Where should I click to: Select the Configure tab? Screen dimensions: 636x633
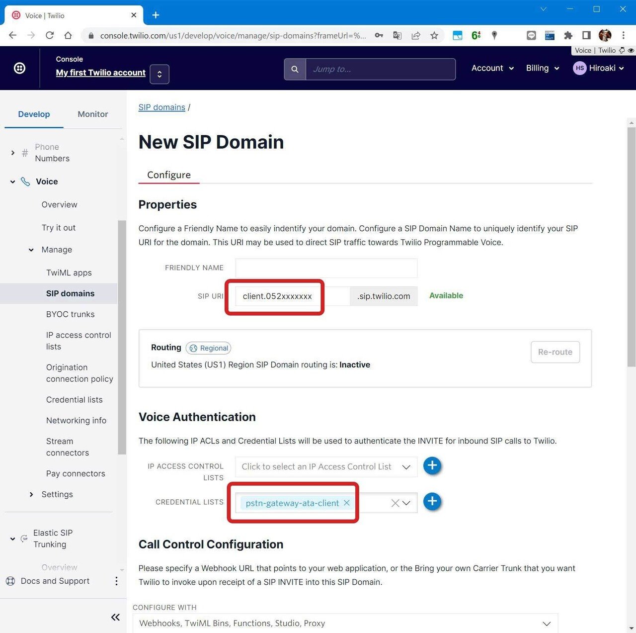(x=169, y=175)
